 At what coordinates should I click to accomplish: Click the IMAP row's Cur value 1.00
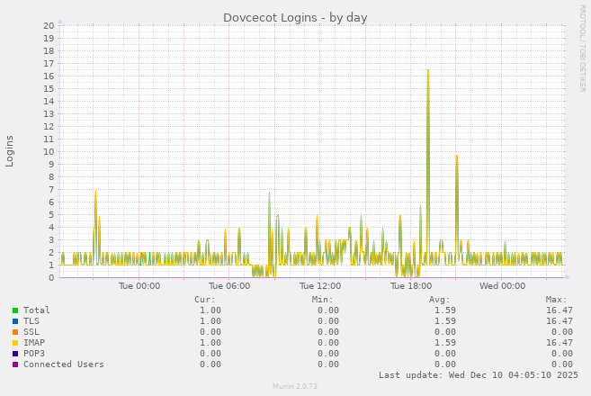tap(210, 342)
